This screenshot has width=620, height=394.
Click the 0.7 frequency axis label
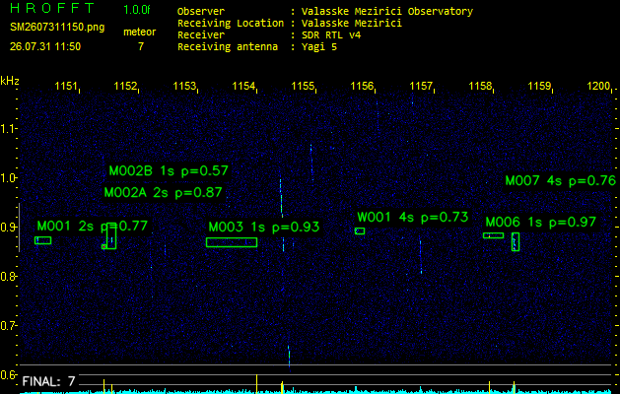point(8,326)
